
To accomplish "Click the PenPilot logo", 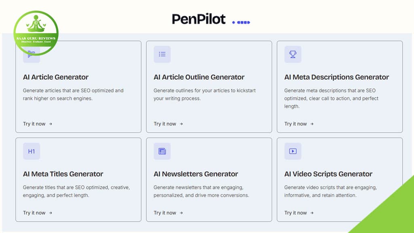I will click(x=199, y=19).
